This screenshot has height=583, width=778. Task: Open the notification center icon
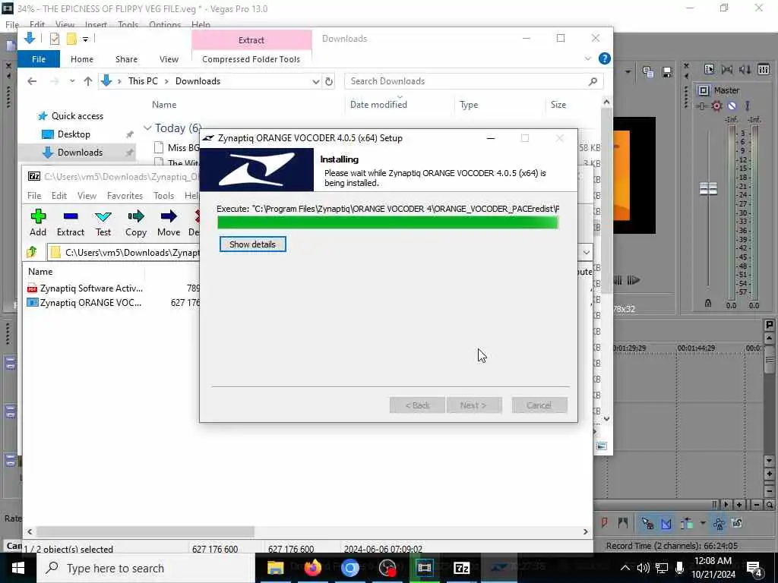[754, 568]
